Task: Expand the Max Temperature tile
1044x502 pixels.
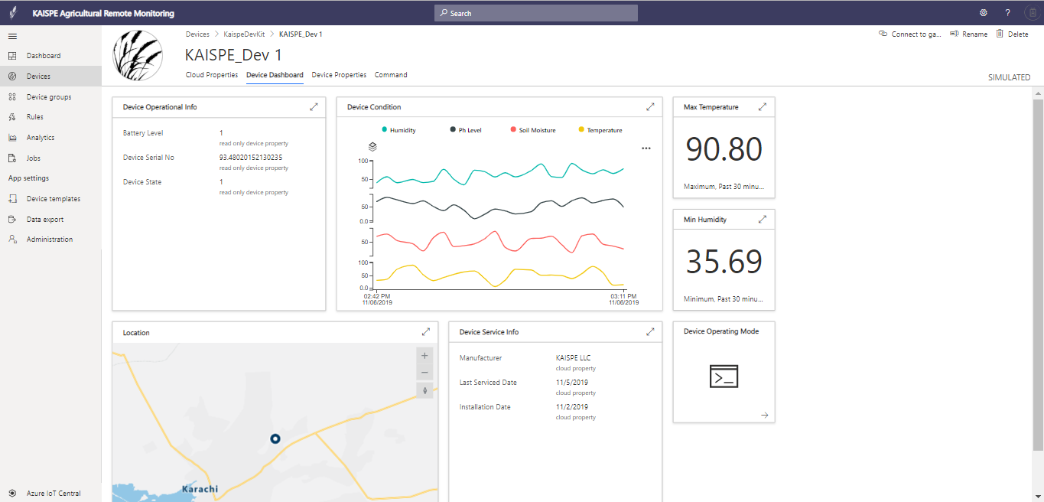Action: pos(762,107)
